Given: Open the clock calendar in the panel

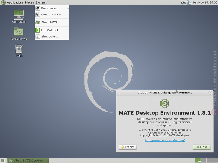Looking at the screenshot, I should coord(205,2).
